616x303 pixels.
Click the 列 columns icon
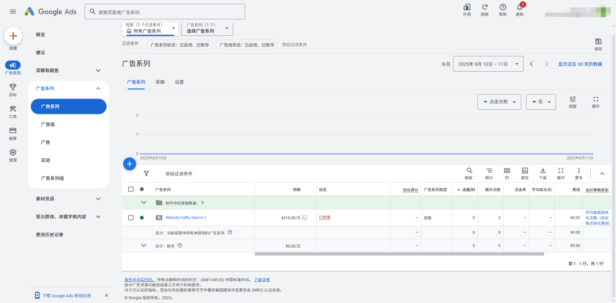(507, 171)
